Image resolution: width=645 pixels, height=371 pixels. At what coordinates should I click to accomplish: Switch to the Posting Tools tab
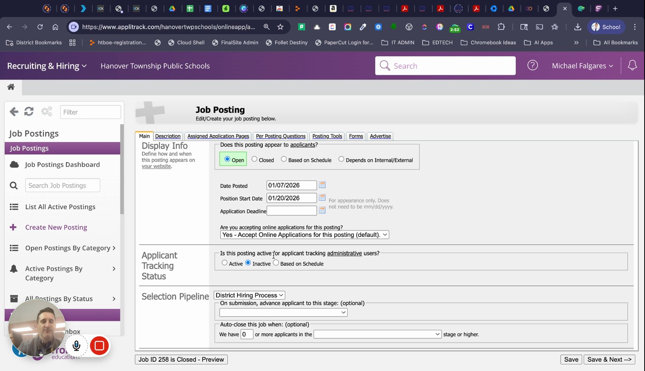[x=327, y=136]
